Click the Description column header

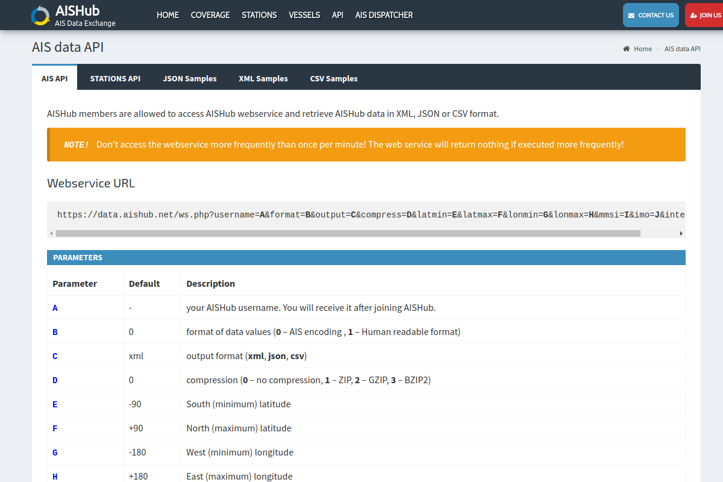(211, 284)
